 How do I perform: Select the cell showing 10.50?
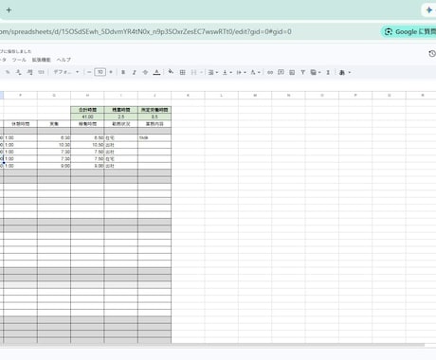(x=87, y=145)
